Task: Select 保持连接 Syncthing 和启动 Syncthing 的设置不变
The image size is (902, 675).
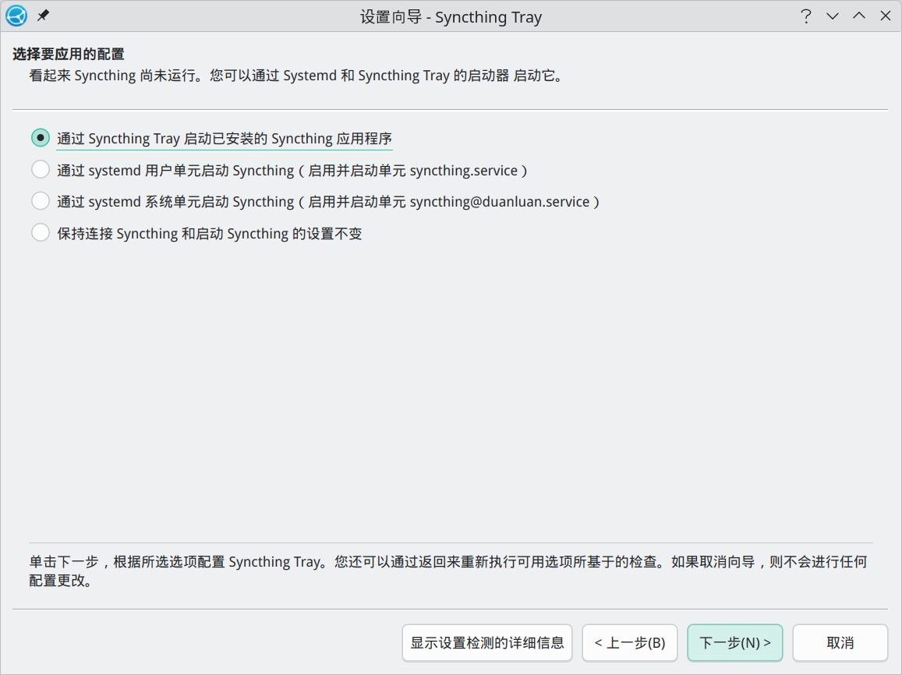Action: click(x=196, y=233)
